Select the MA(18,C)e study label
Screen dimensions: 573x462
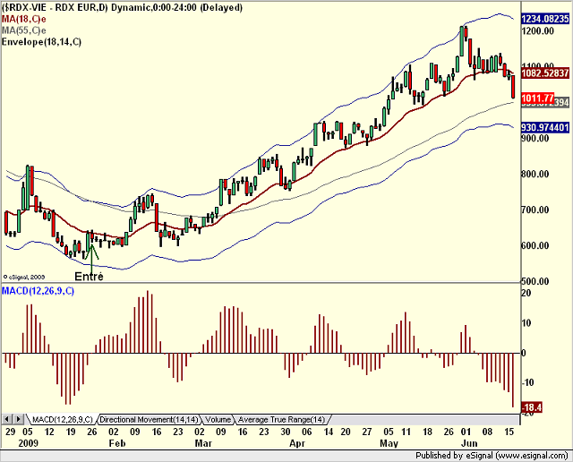pyautogui.click(x=24, y=19)
